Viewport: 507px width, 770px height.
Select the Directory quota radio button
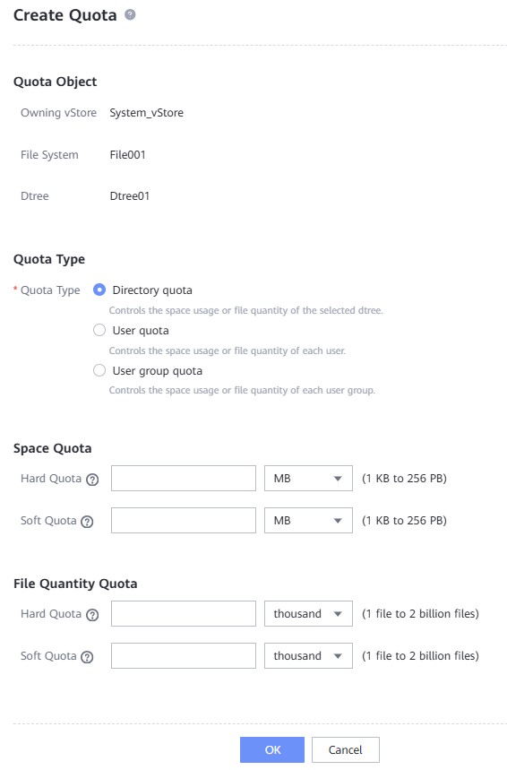99,290
